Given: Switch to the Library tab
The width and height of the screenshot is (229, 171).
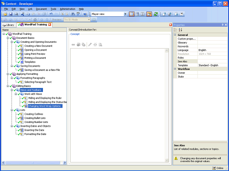Looking at the screenshot, I should 8,25.
